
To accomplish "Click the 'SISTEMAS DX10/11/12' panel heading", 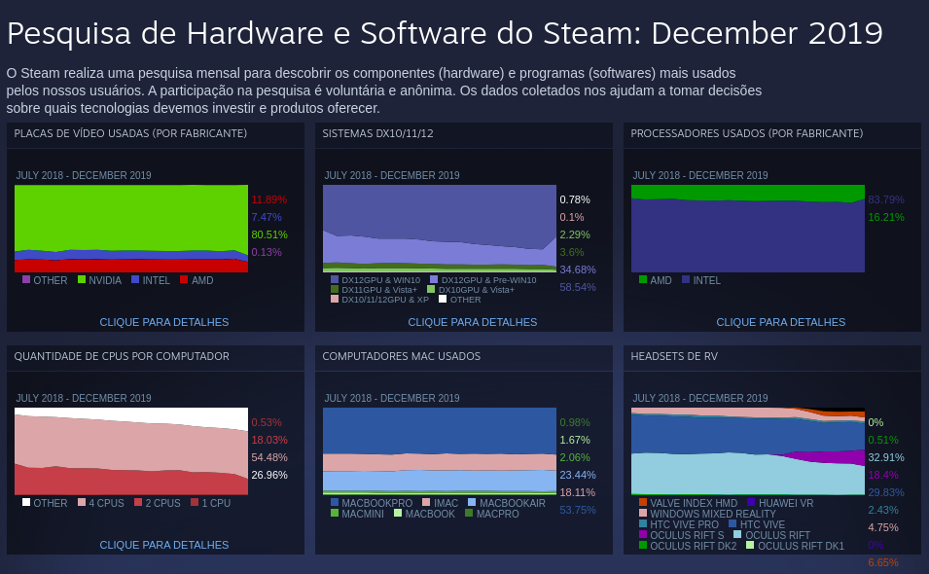I will tap(377, 133).
